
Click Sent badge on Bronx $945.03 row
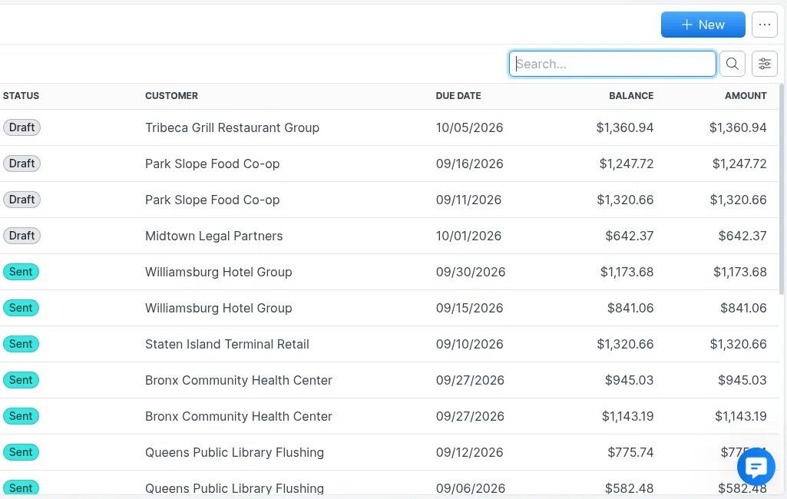[21, 380]
